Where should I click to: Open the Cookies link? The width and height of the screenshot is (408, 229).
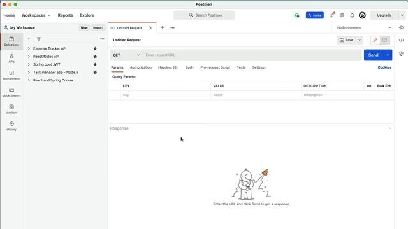point(384,67)
